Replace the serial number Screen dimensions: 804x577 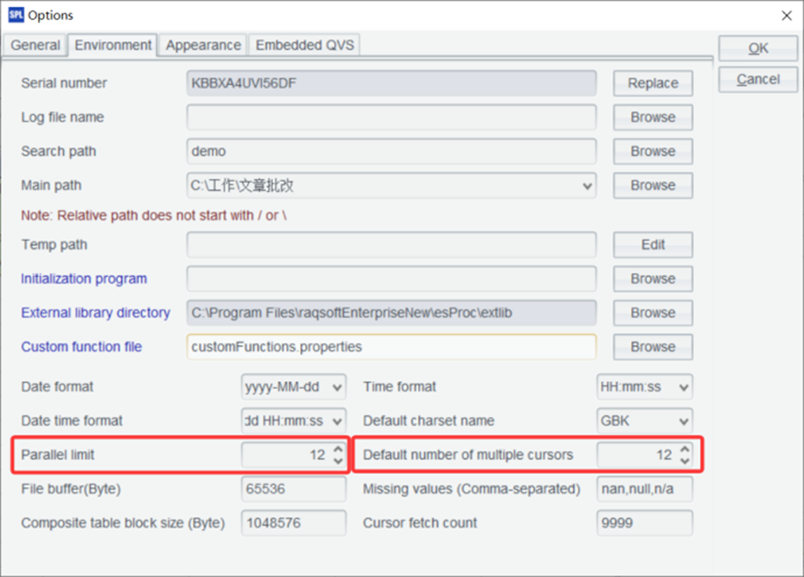point(652,83)
